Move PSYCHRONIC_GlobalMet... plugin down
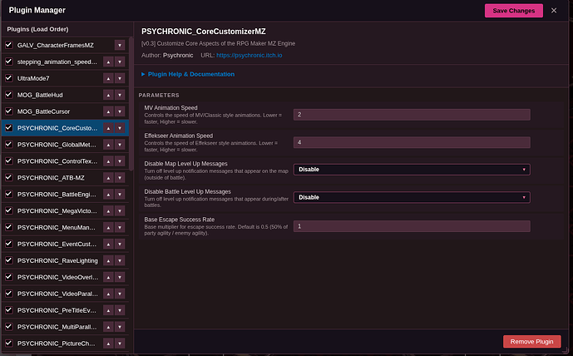The image size is (573, 356). click(x=120, y=145)
